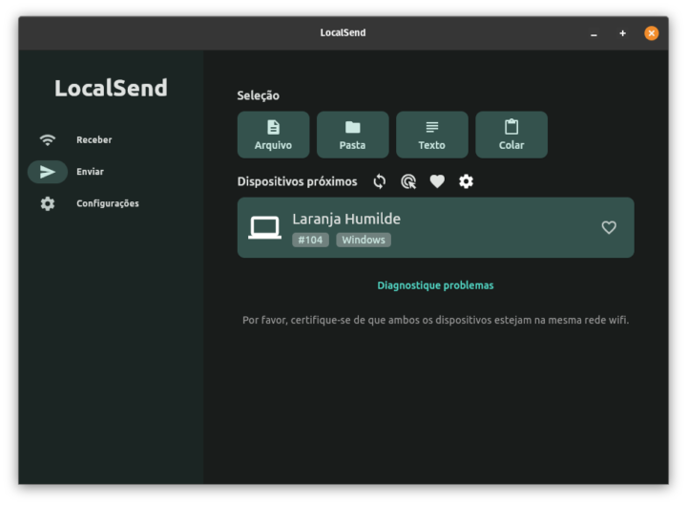Viewport: 687px width, 505px height.
Task: Click the Seleção section heading
Action: 258,95
